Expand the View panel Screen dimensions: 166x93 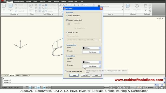point(110,14)
